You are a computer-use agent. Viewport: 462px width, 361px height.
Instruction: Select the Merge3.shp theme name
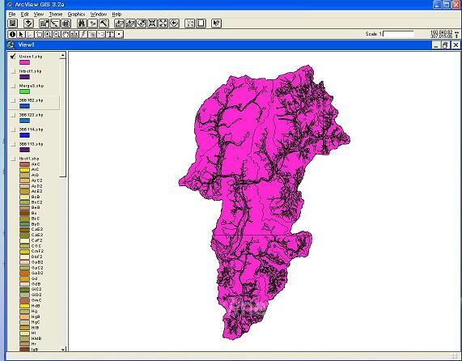(x=32, y=86)
